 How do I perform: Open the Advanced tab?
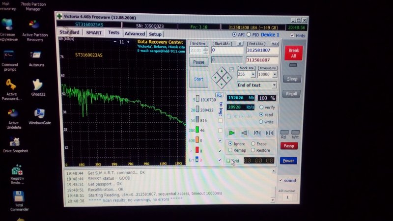pos(134,34)
